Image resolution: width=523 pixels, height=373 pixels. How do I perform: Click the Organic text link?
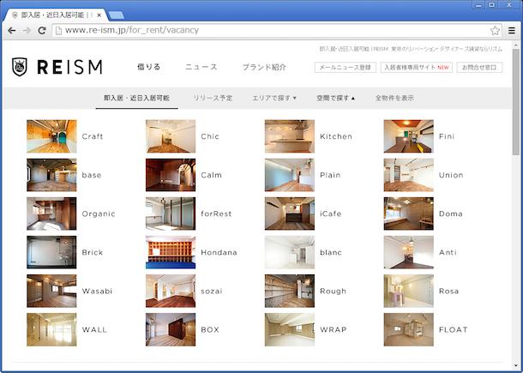[99, 214]
